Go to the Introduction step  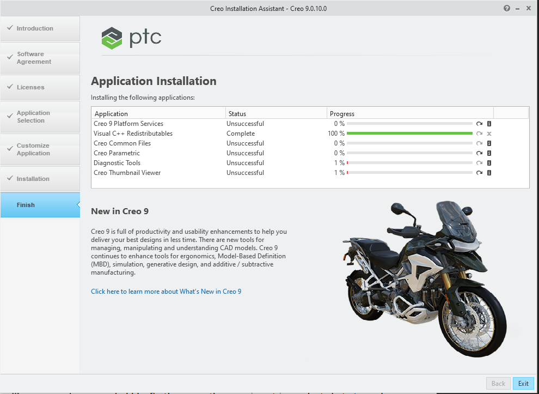click(x=40, y=28)
